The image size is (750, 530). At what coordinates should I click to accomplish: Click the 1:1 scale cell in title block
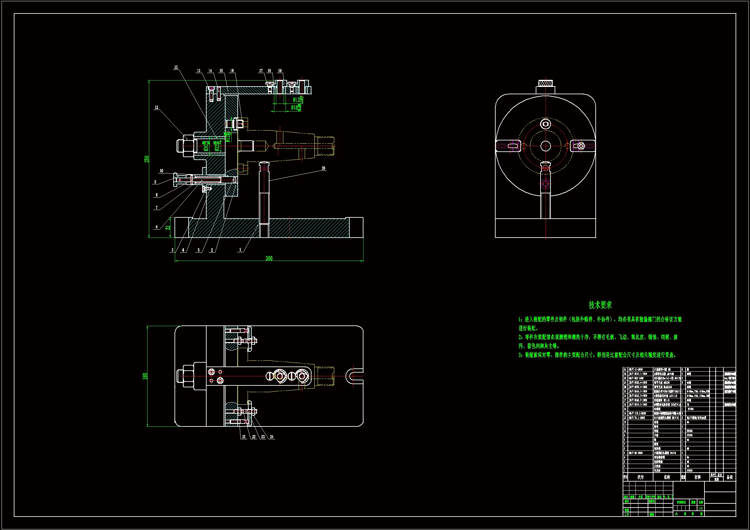pos(701,508)
